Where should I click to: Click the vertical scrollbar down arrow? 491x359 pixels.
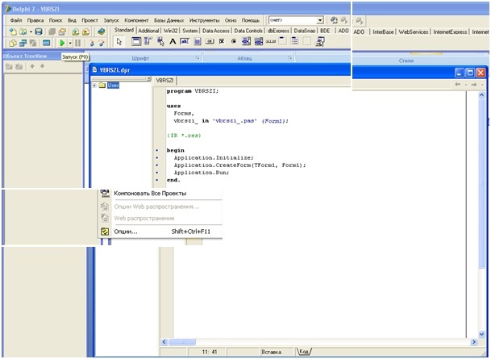point(482,334)
